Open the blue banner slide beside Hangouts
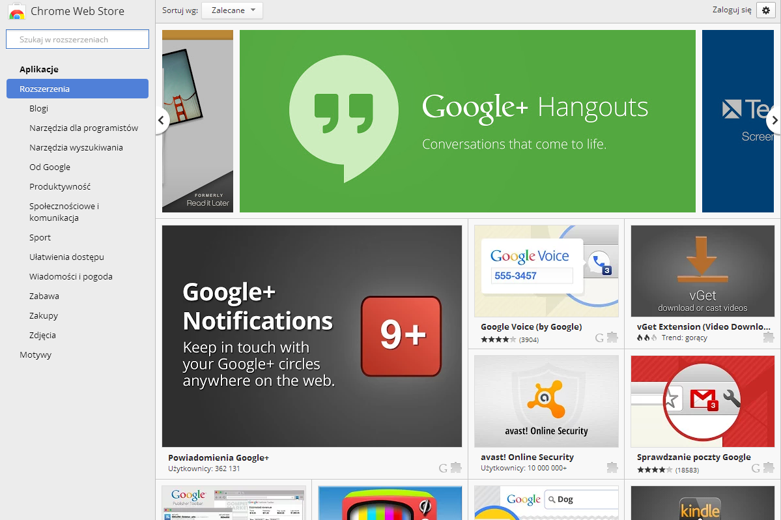781x520 pixels. (737, 121)
